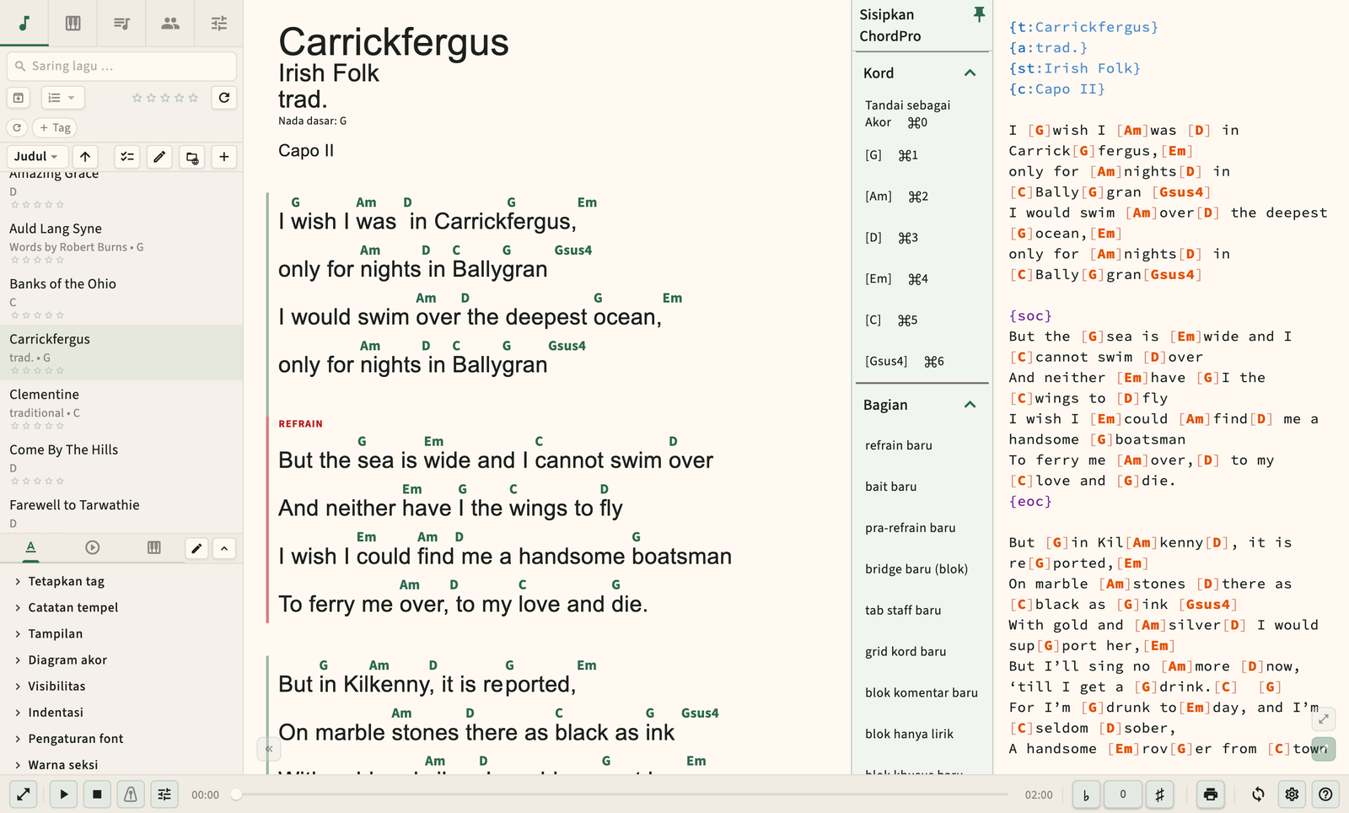This screenshot has height=813, width=1349.
Task: Open the playback settings tab icon
Action: tap(93, 548)
